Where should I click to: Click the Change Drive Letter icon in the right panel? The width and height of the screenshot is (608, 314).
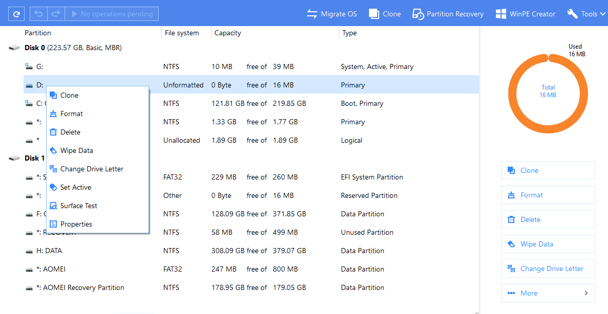coord(511,268)
